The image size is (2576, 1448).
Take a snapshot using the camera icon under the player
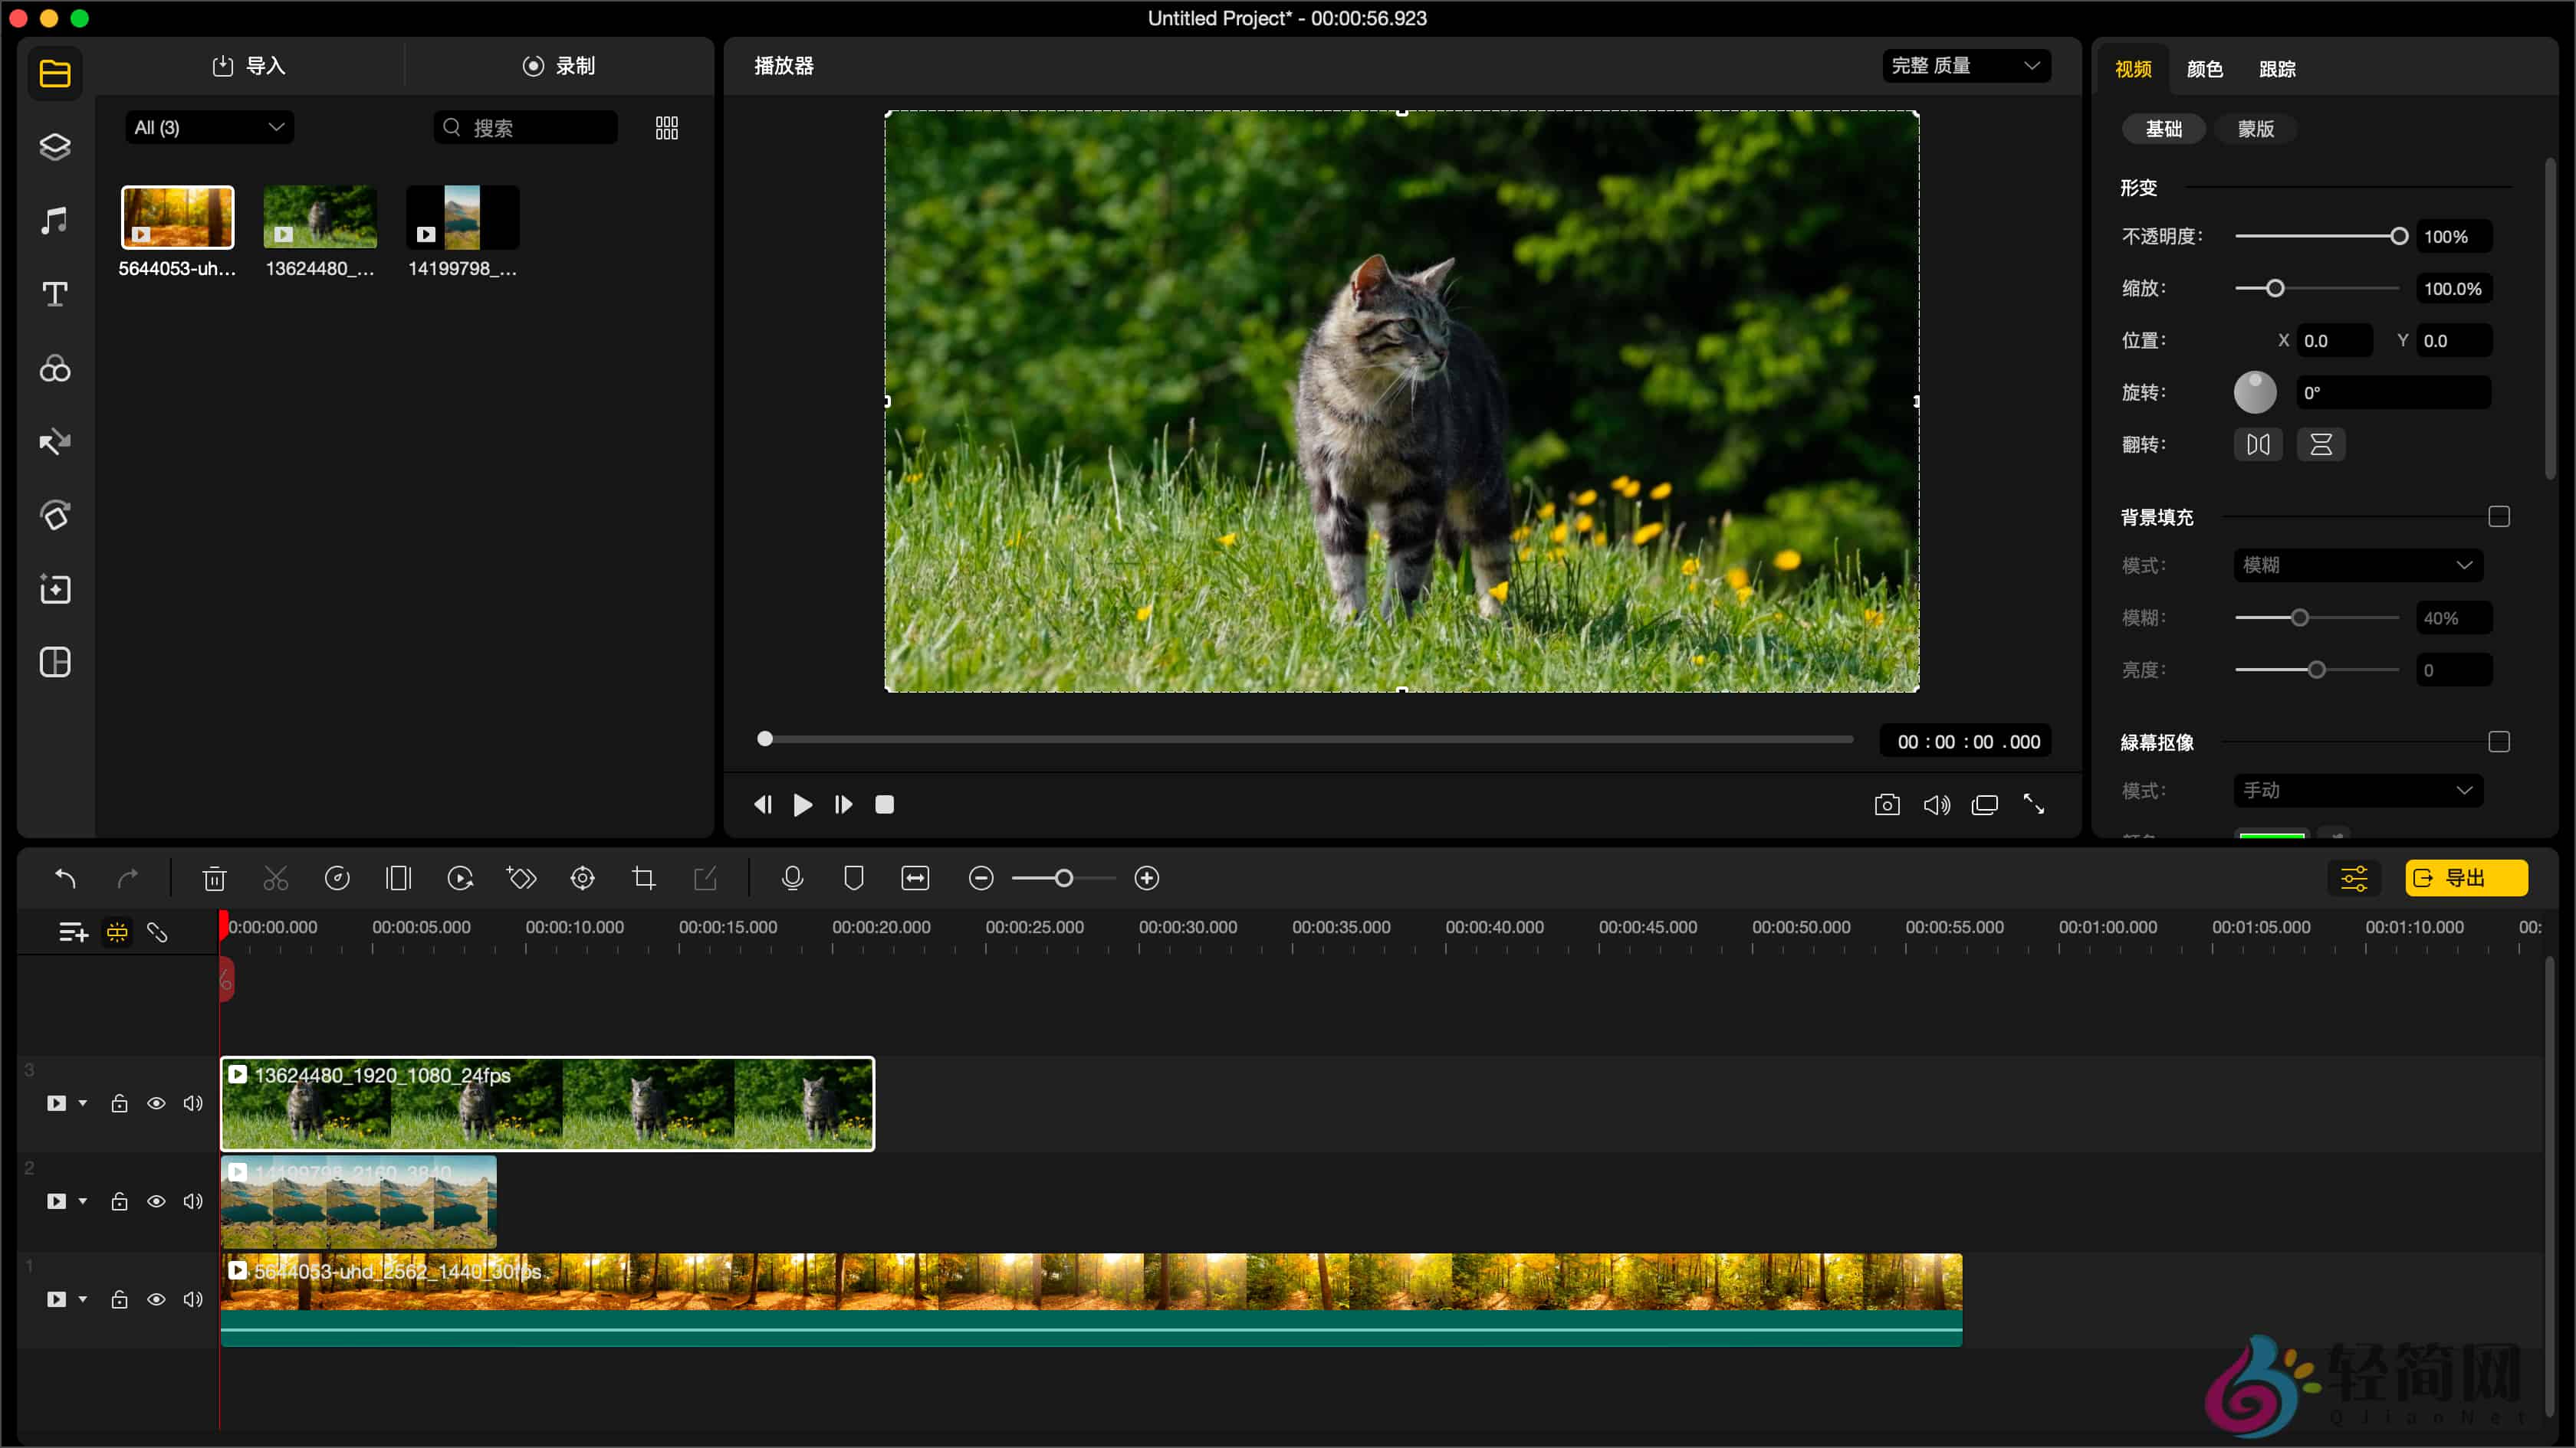click(1886, 804)
